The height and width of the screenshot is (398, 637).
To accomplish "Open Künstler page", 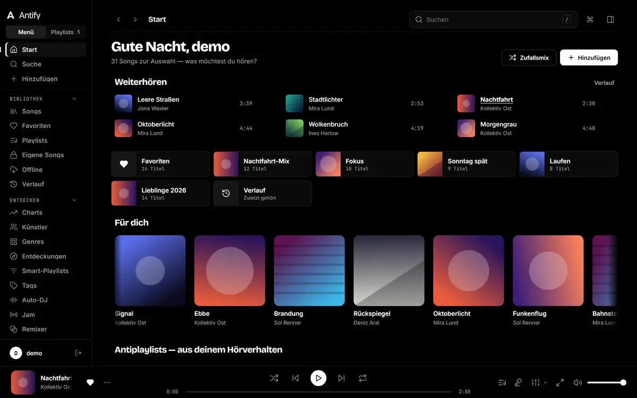I will click(x=46, y=227).
